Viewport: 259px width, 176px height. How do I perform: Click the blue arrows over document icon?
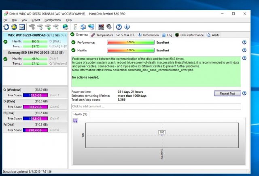coord(83,27)
